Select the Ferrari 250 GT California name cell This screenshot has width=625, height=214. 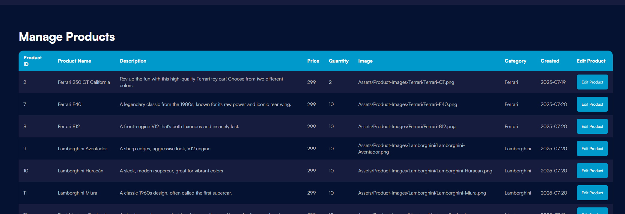[x=84, y=82]
